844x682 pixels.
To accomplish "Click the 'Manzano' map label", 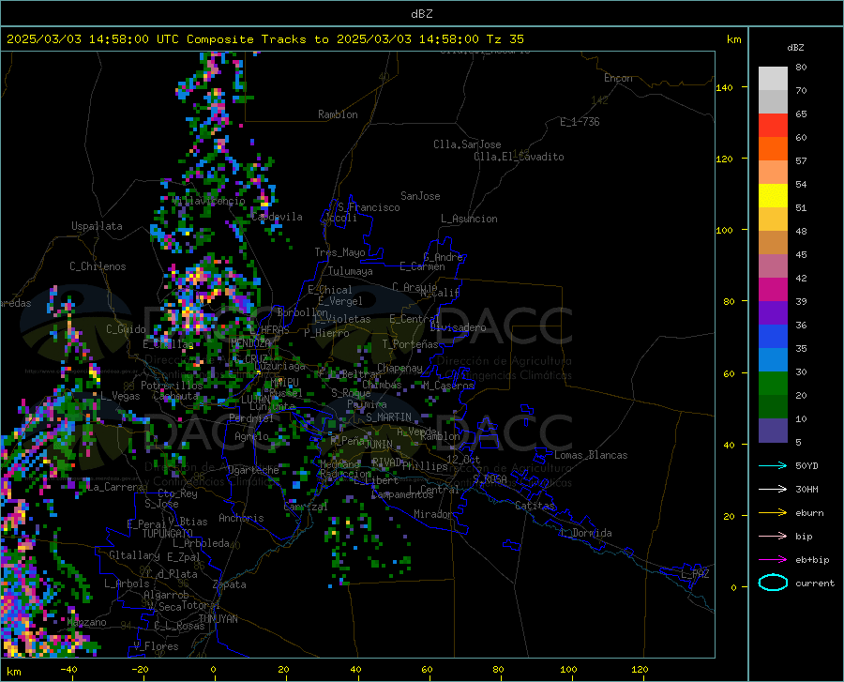I will tap(86, 622).
